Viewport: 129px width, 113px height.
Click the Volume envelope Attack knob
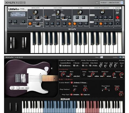(96, 17)
